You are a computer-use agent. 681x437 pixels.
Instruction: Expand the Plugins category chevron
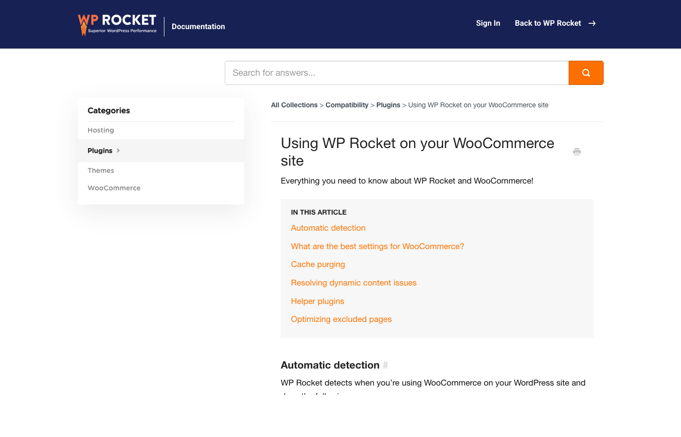119,151
